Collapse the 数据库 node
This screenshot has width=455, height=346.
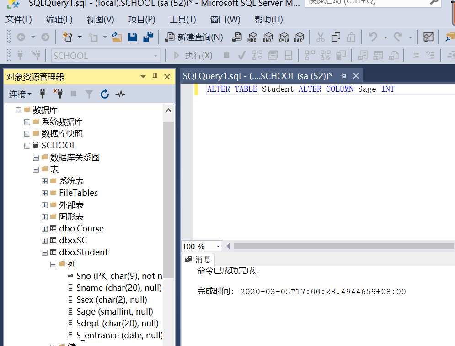pyautogui.click(x=19, y=110)
